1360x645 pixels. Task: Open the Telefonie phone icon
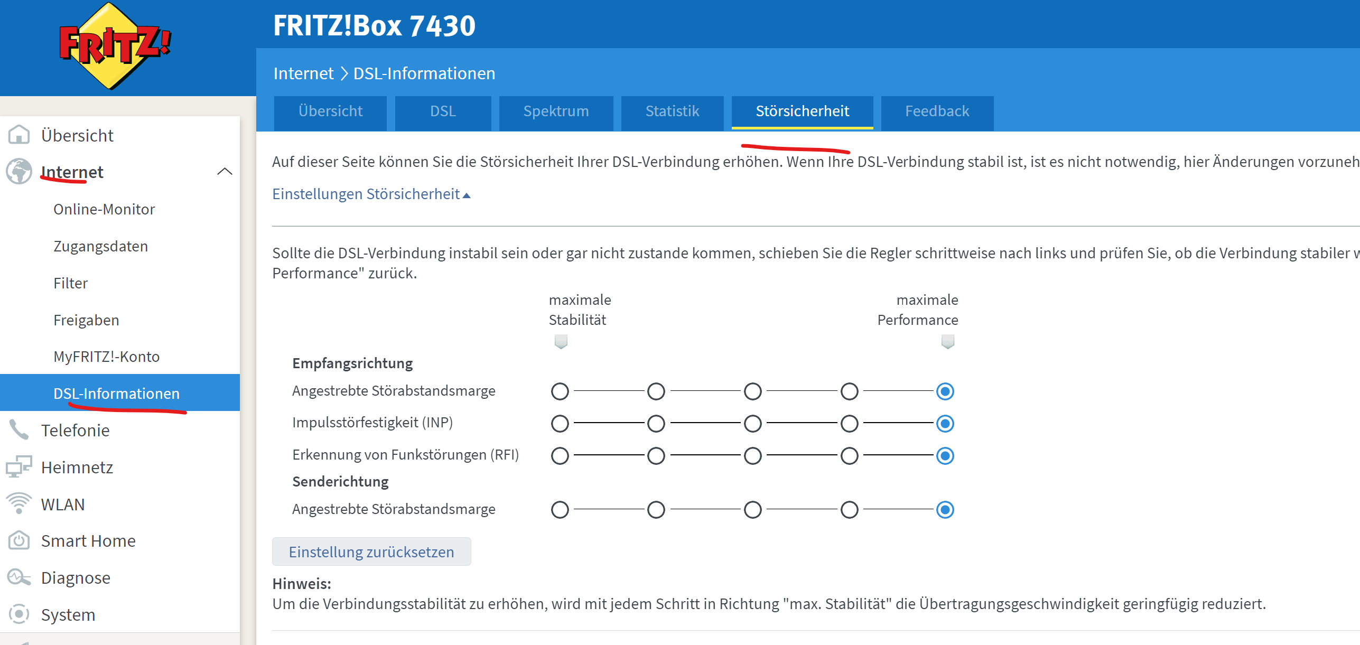pyautogui.click(x=19, y=430)
